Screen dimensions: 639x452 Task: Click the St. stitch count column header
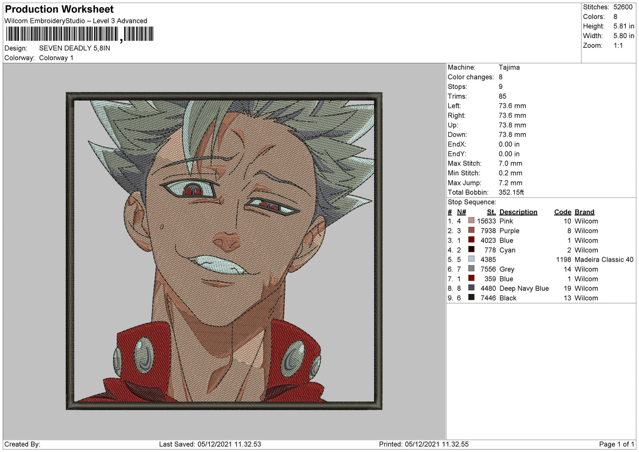pyautogui.click(x=491, y=212)
